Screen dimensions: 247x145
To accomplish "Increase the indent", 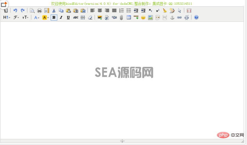I will click(x=136, y=11).
